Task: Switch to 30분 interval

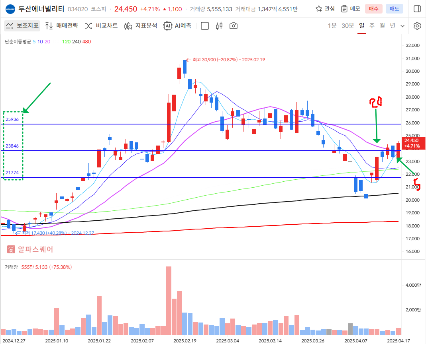Action: [347, 26]
